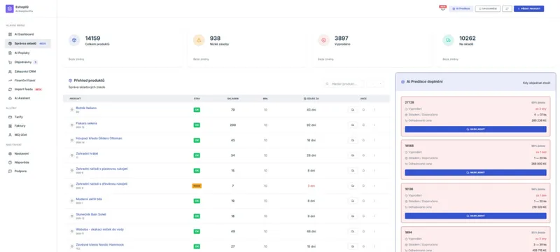Open Objednávky cart icon in sidebar
Viewport: 560px width, 252px height.
[10, 62]
